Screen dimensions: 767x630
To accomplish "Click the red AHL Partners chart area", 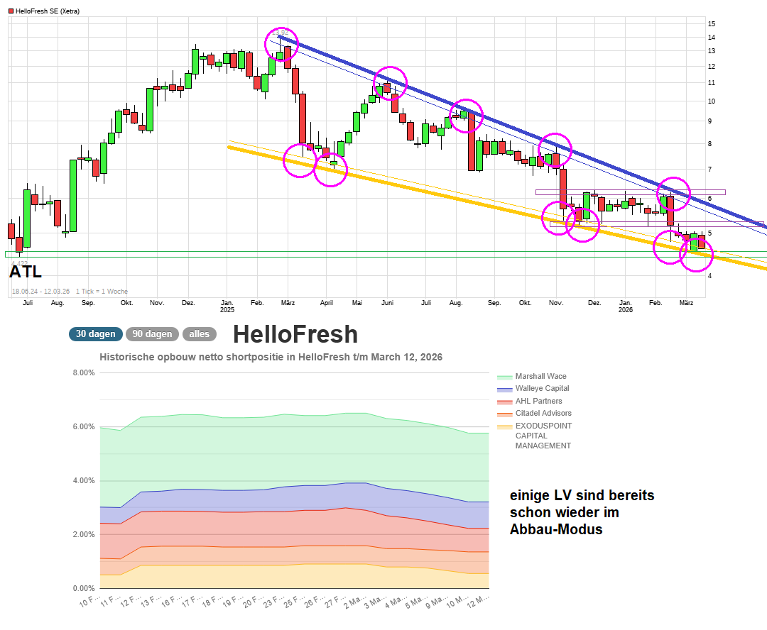I will coord(293,529).
